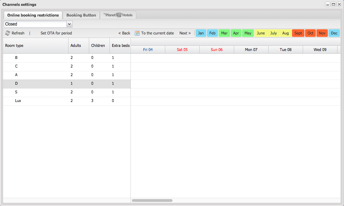
Task: Advance dates with the Next button
Action: coord(185,33)
